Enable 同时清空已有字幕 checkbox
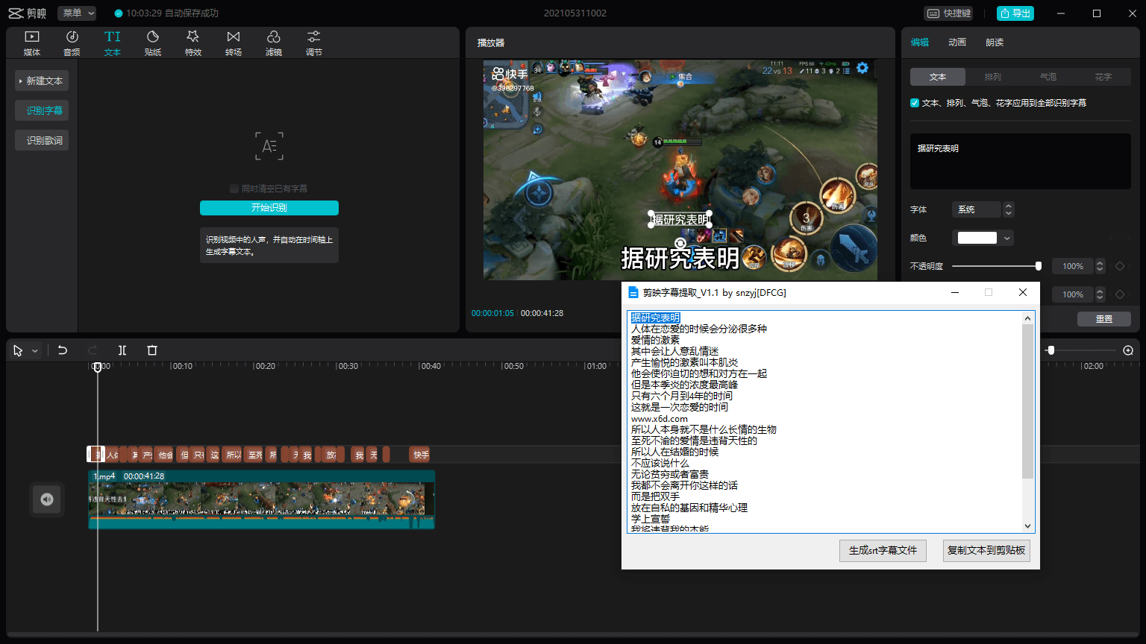 pyautogui.click(x=234, y=189)
